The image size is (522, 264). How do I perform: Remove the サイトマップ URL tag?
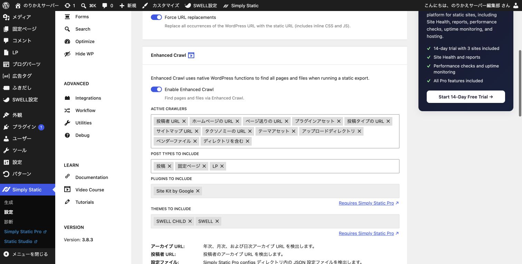(196, 131)
